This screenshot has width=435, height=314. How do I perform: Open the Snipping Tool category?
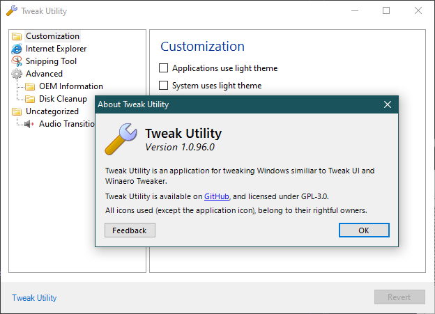click(51, 61)
